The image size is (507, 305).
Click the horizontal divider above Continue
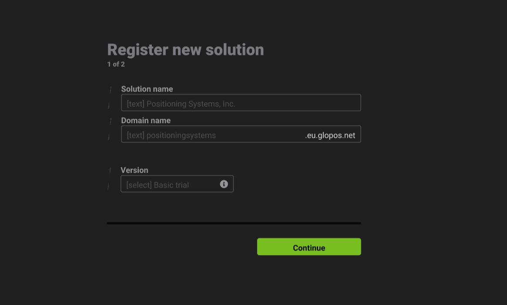pyautogui.click(x=234, y=223)
